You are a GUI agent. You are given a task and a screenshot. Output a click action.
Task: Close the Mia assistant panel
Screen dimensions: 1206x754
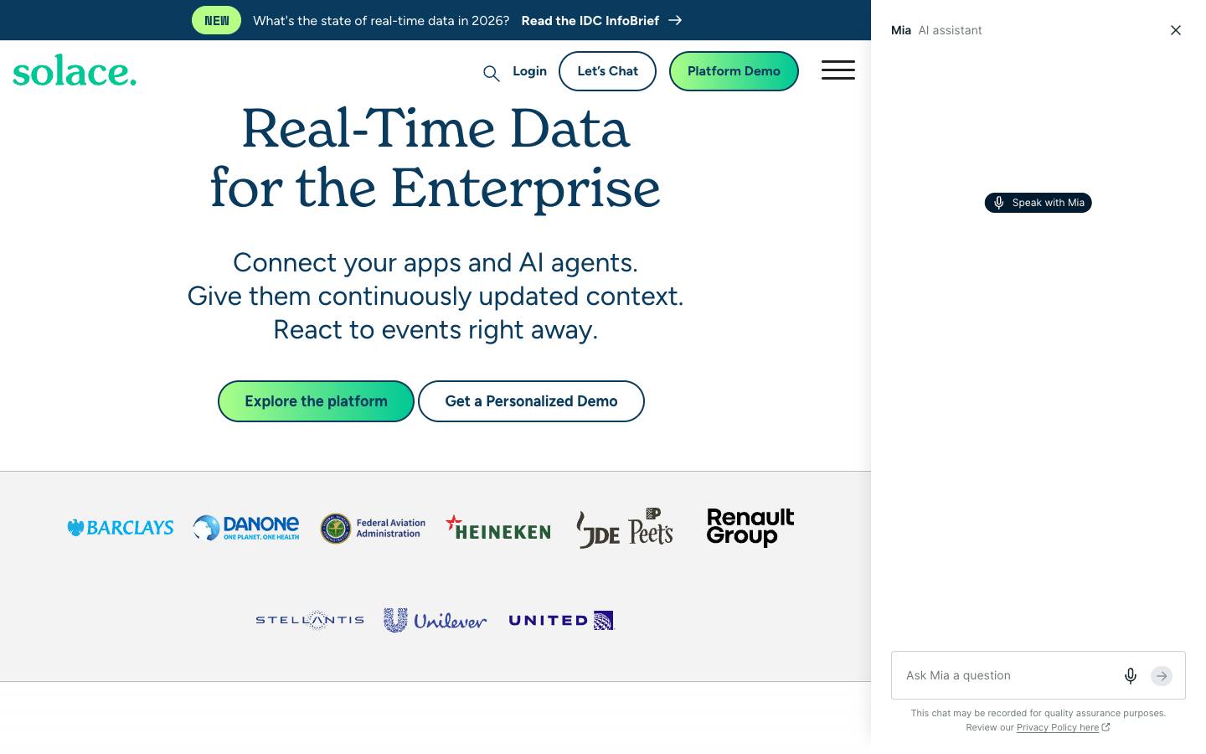1176,30
